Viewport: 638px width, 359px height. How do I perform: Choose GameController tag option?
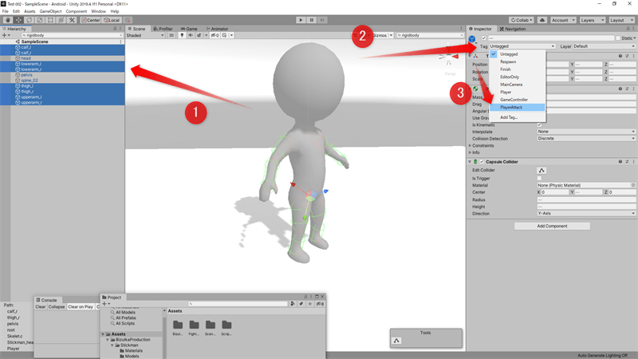click(x=517, y=100)
